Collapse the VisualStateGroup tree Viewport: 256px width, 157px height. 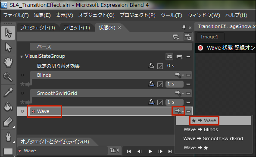coord(22,57)
